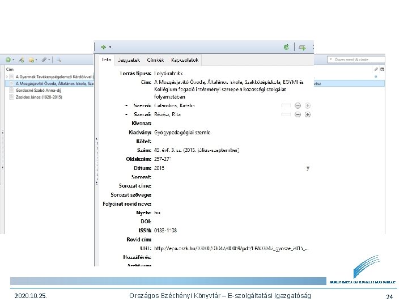Add author after Révész with plus icon

(x=308, y=114)
